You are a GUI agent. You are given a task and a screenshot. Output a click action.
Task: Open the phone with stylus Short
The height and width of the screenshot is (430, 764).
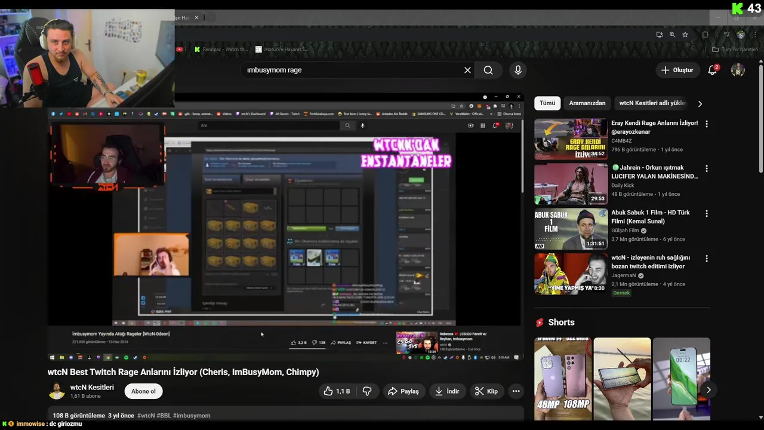[x=622, y=379]
